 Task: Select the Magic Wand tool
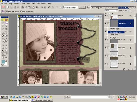click(x=6, y=26)
